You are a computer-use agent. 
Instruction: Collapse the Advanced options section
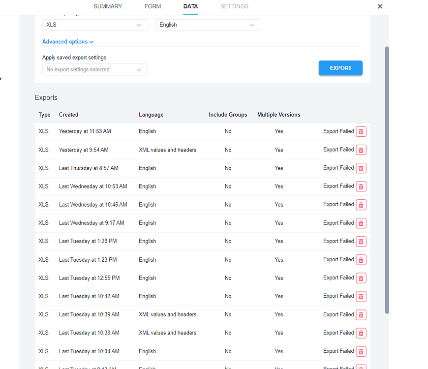(x=67, y=41)
